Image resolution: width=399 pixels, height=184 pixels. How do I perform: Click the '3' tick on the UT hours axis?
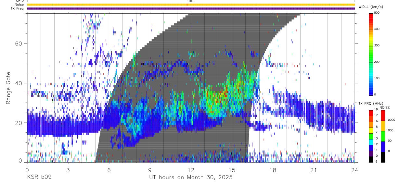(68, 170)
